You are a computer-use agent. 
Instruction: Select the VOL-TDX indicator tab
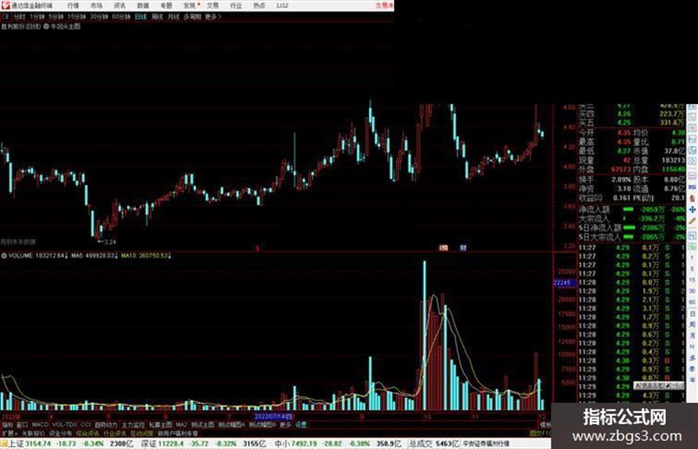[x=64, y=425]
